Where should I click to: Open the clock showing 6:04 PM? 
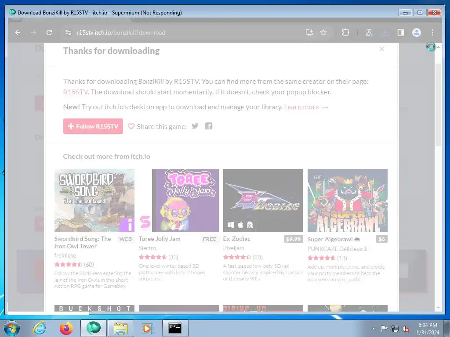(428, 329)
